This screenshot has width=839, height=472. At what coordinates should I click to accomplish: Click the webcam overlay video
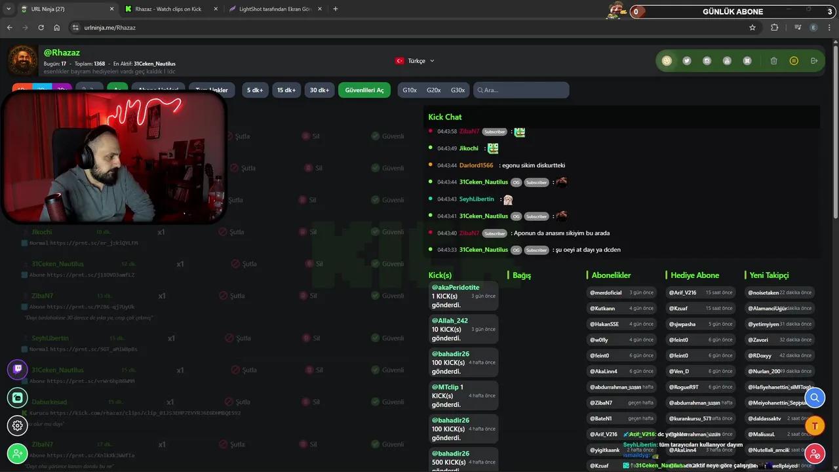coord(113,157)
